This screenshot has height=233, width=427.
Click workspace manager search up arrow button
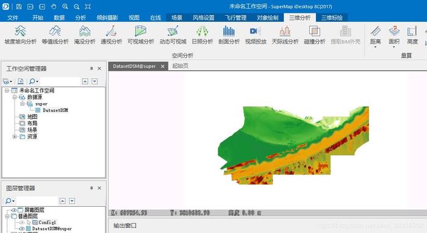(85, 81)
